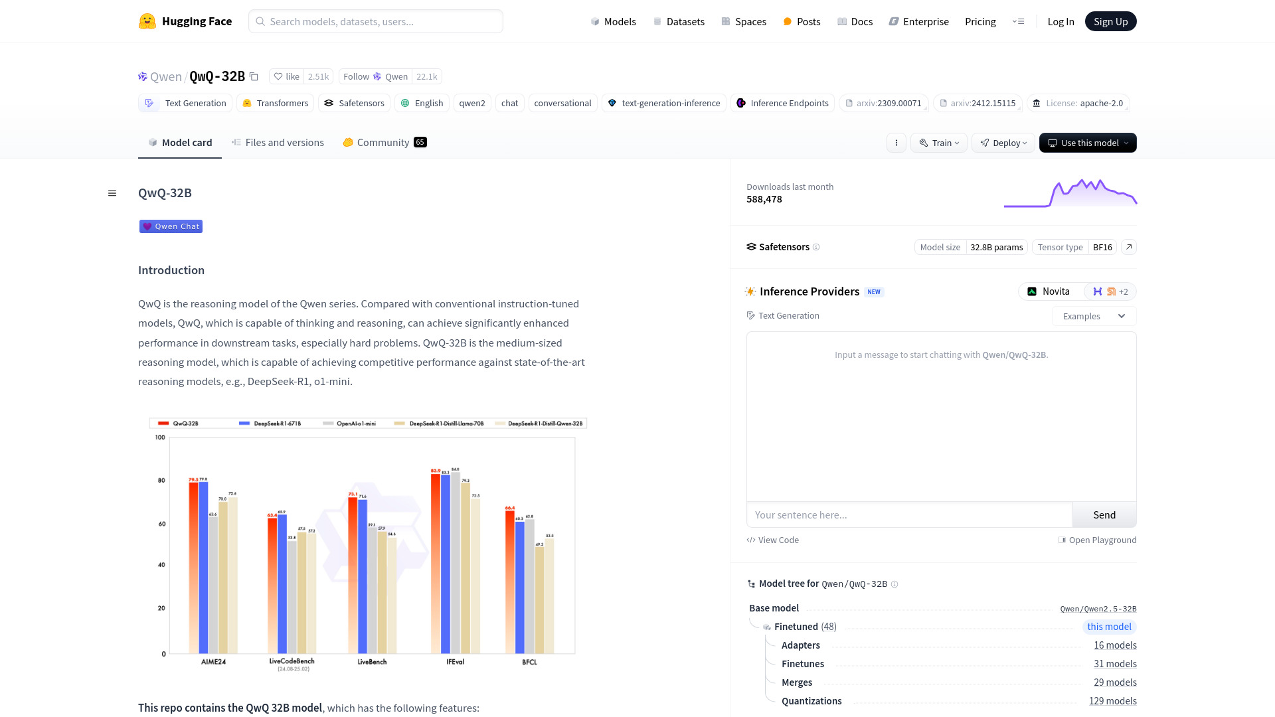This screenshot has width=1275, height=717.
Task: Click the Send button
Action: pos(1104,515)
